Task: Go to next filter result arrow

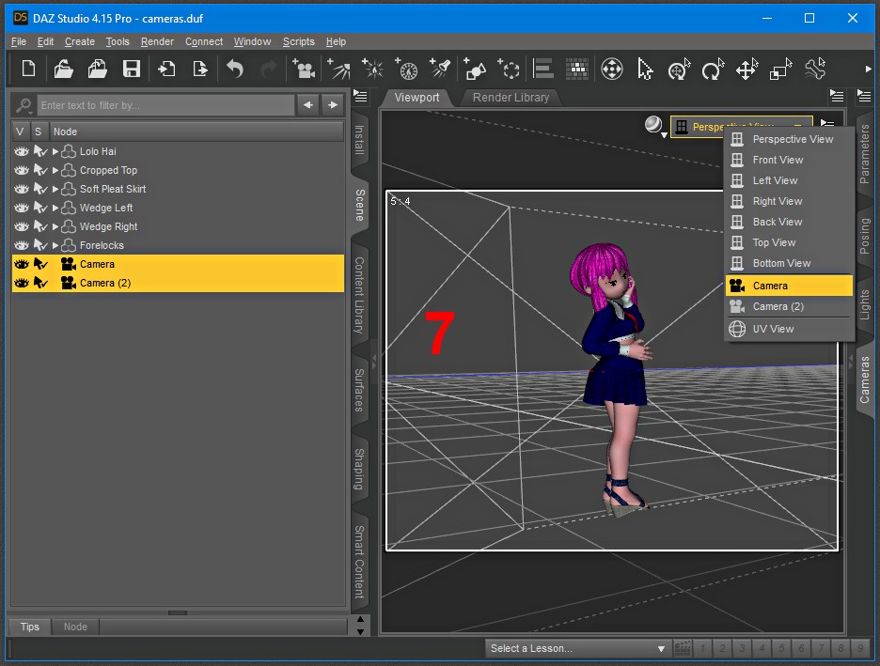Action: tap(333, 105)
